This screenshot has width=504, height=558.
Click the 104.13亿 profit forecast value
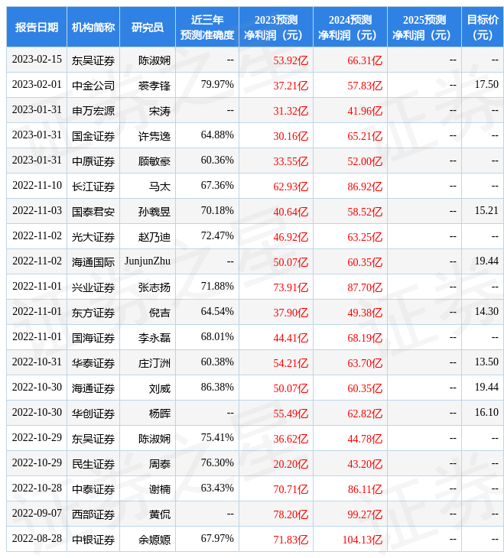coord(362,540)
